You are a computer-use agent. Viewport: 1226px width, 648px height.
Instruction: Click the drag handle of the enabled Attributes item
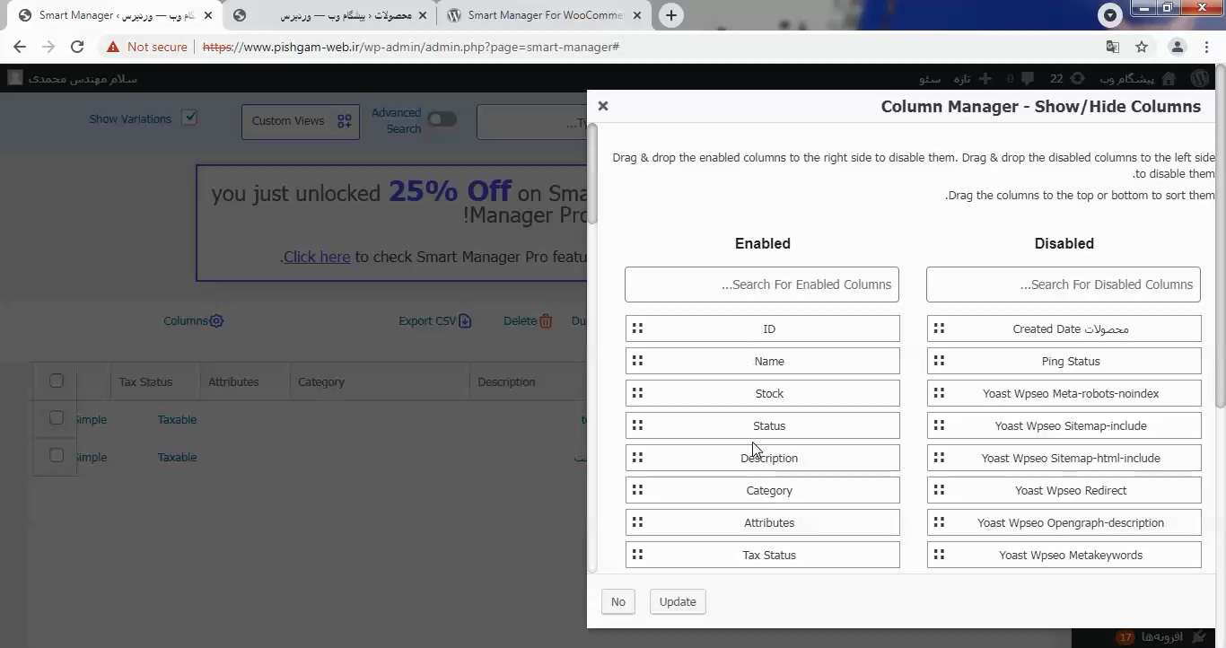click(x=637, y=522)
